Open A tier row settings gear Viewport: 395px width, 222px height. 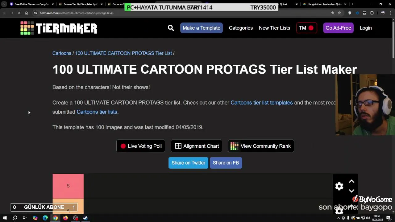click(x=339, y=211)
